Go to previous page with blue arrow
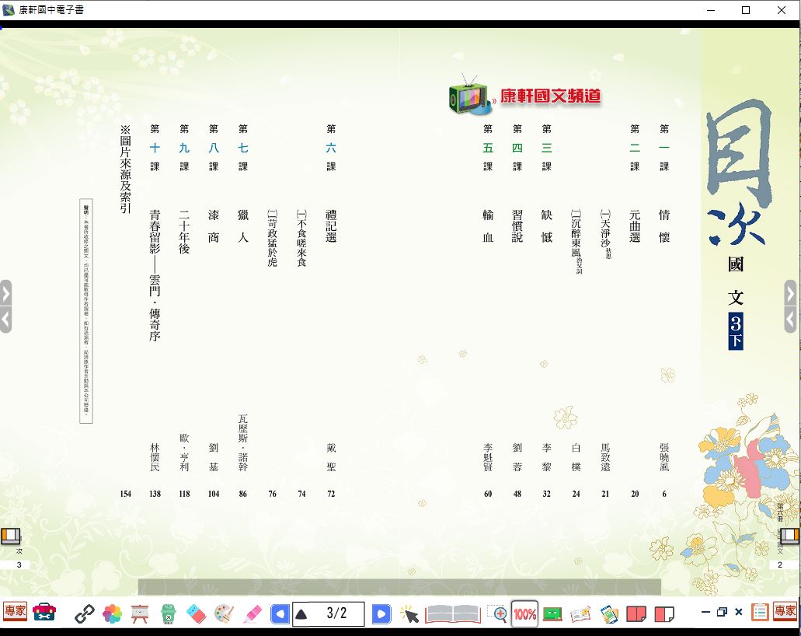 [x=280, y=614]
